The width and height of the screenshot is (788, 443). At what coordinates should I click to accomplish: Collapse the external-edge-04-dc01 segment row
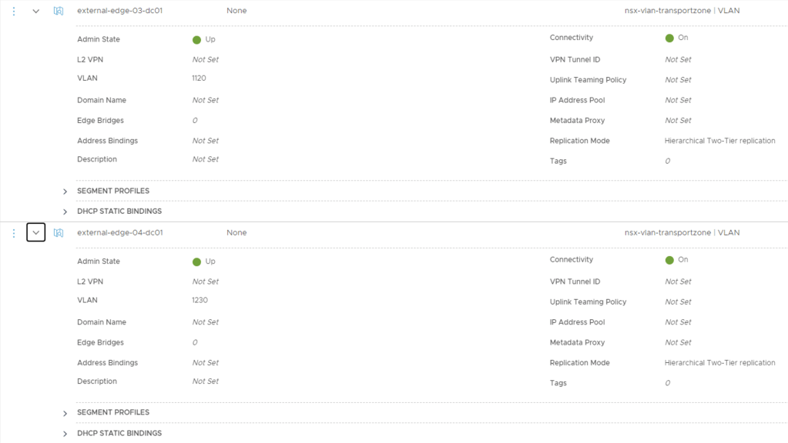[x=35, y=233]
